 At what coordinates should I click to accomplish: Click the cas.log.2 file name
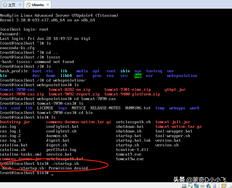pos(10,136)
